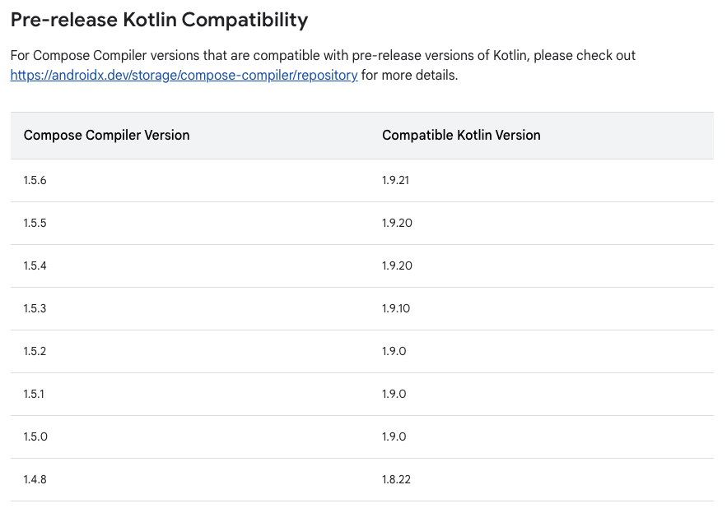Click the Kotlin version 1.9.21 cell
The width and height of the screenshot is (727, 508).
[x=394, y=180]
